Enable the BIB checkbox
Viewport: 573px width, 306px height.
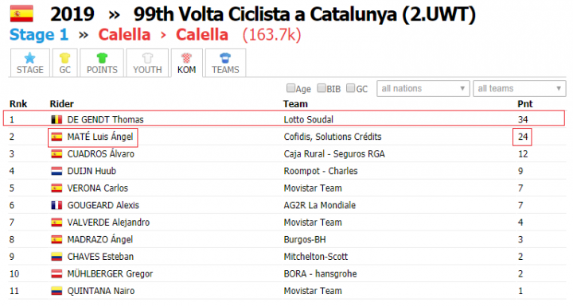pyautogui.click(x=322, y=88)
